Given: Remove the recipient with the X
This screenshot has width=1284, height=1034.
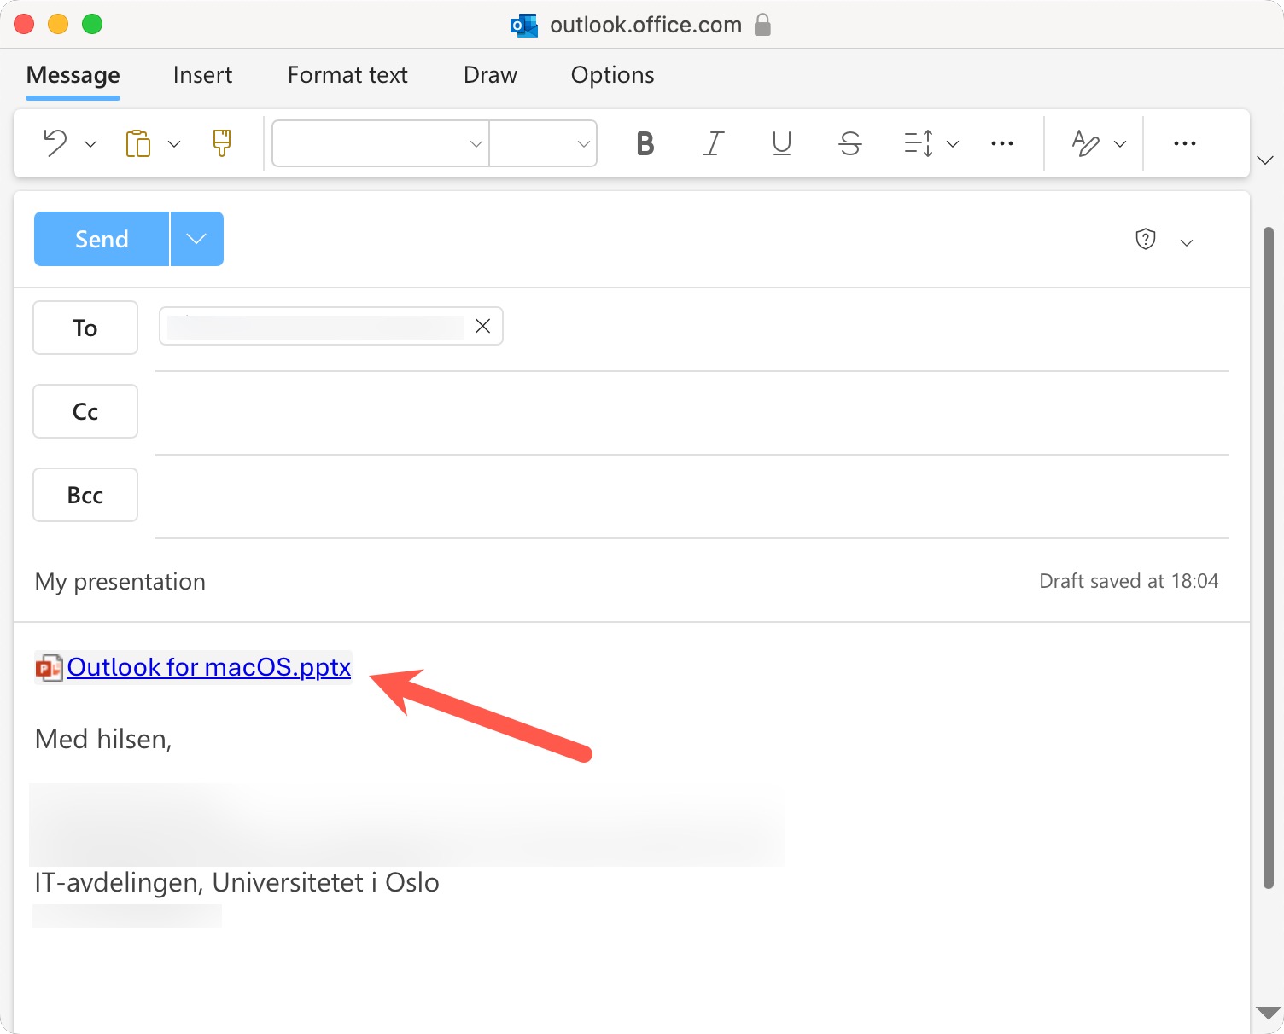Looking at the screenshot, I should (x=482, y=326).
